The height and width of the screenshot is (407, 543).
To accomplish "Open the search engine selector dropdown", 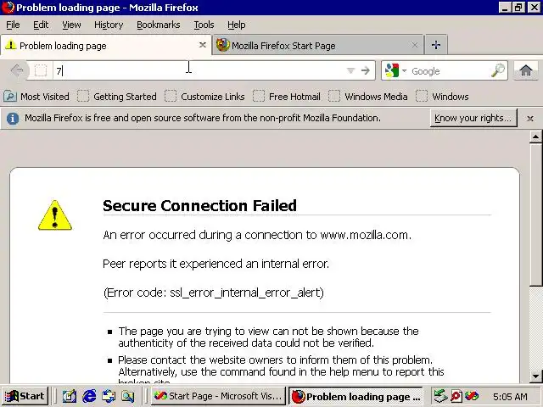I will 404,70.
